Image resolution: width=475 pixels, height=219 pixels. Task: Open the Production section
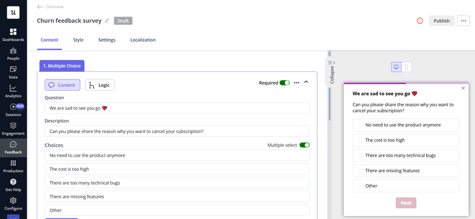[13, 167]
